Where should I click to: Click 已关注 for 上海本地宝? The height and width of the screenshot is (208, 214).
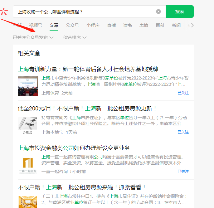coord(183,132)
